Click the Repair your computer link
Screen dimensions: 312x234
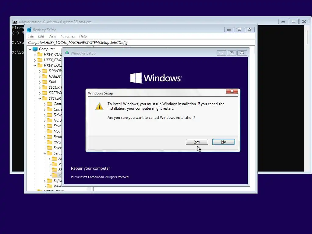pos(90,168)
